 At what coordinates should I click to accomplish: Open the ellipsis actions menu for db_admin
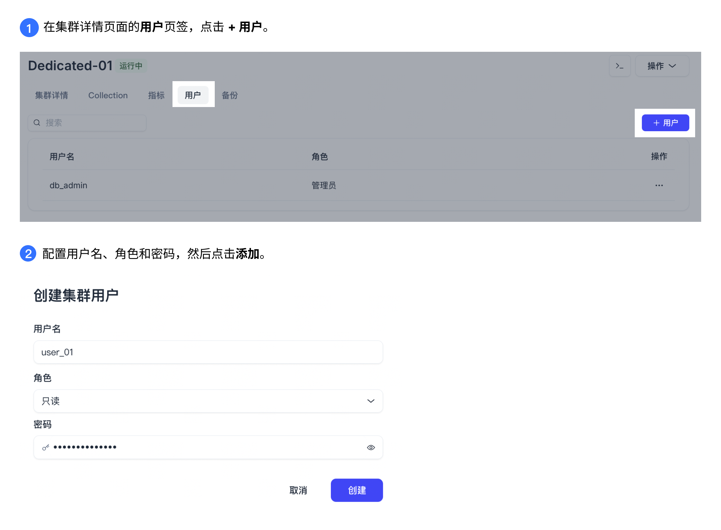pos(659,185)
